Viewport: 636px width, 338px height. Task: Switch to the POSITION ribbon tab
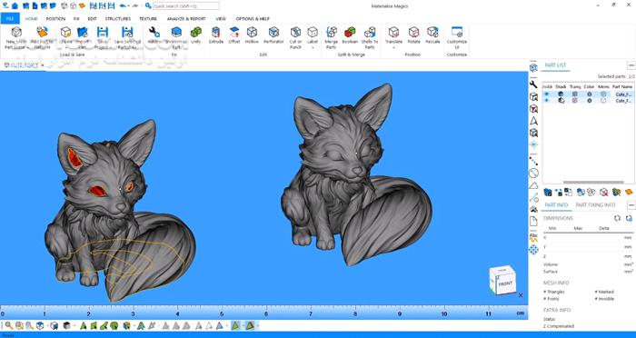point(55,19)
